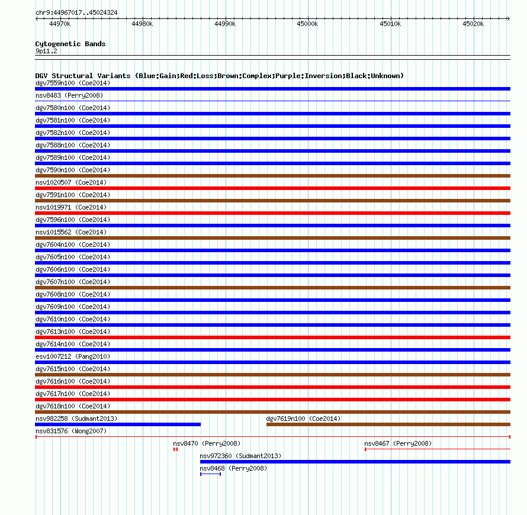Open variant dgv7582n100 (Coe2014)
The width and height of the screenshot is (527, 515).
(73, 133)
